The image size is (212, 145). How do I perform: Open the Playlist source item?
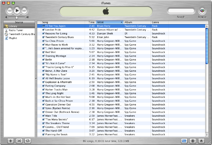pos(19,38)
